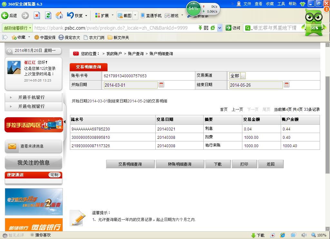Click the home page icon
The image size is (330, 239).
[59, 15]
